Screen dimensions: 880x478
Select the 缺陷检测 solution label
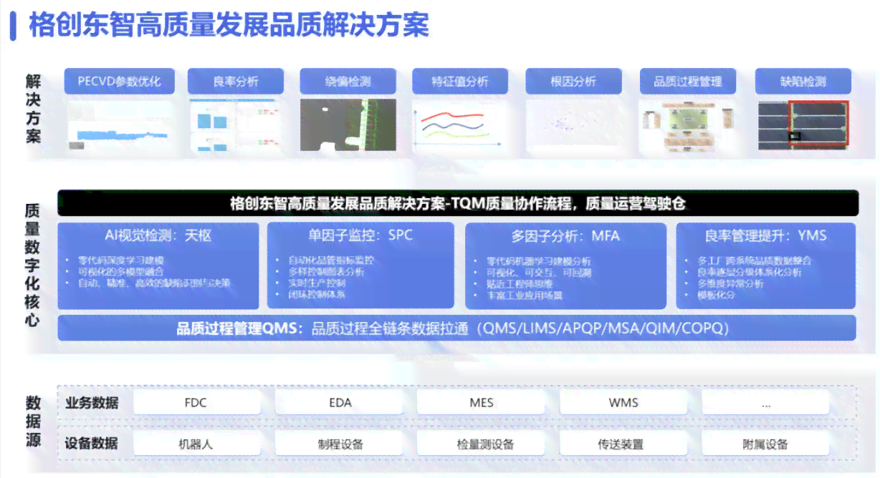tap(803, 81)
